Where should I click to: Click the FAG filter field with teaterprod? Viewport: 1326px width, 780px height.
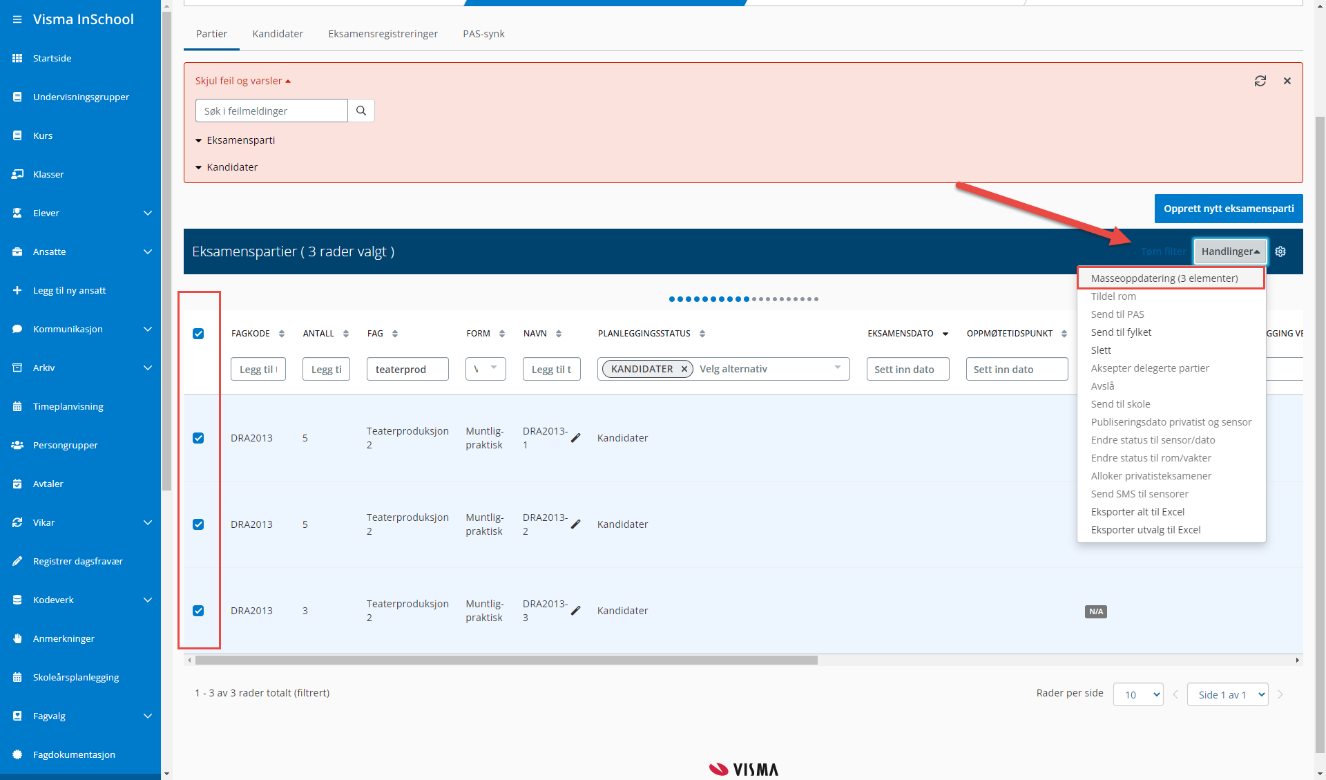[x=407, y=369]
